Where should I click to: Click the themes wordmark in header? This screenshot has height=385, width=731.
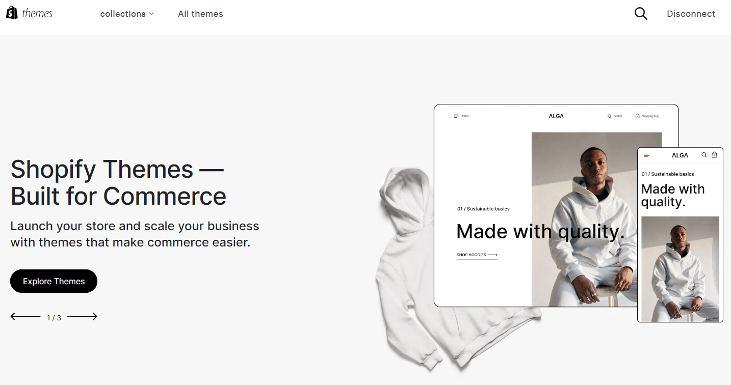tap(37, 13)
